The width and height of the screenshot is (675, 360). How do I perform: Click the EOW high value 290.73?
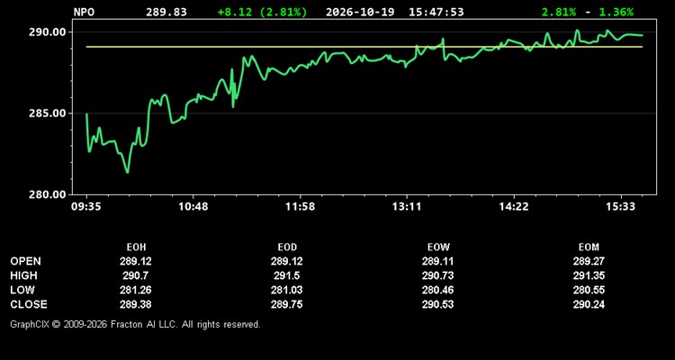coord(437,275)
